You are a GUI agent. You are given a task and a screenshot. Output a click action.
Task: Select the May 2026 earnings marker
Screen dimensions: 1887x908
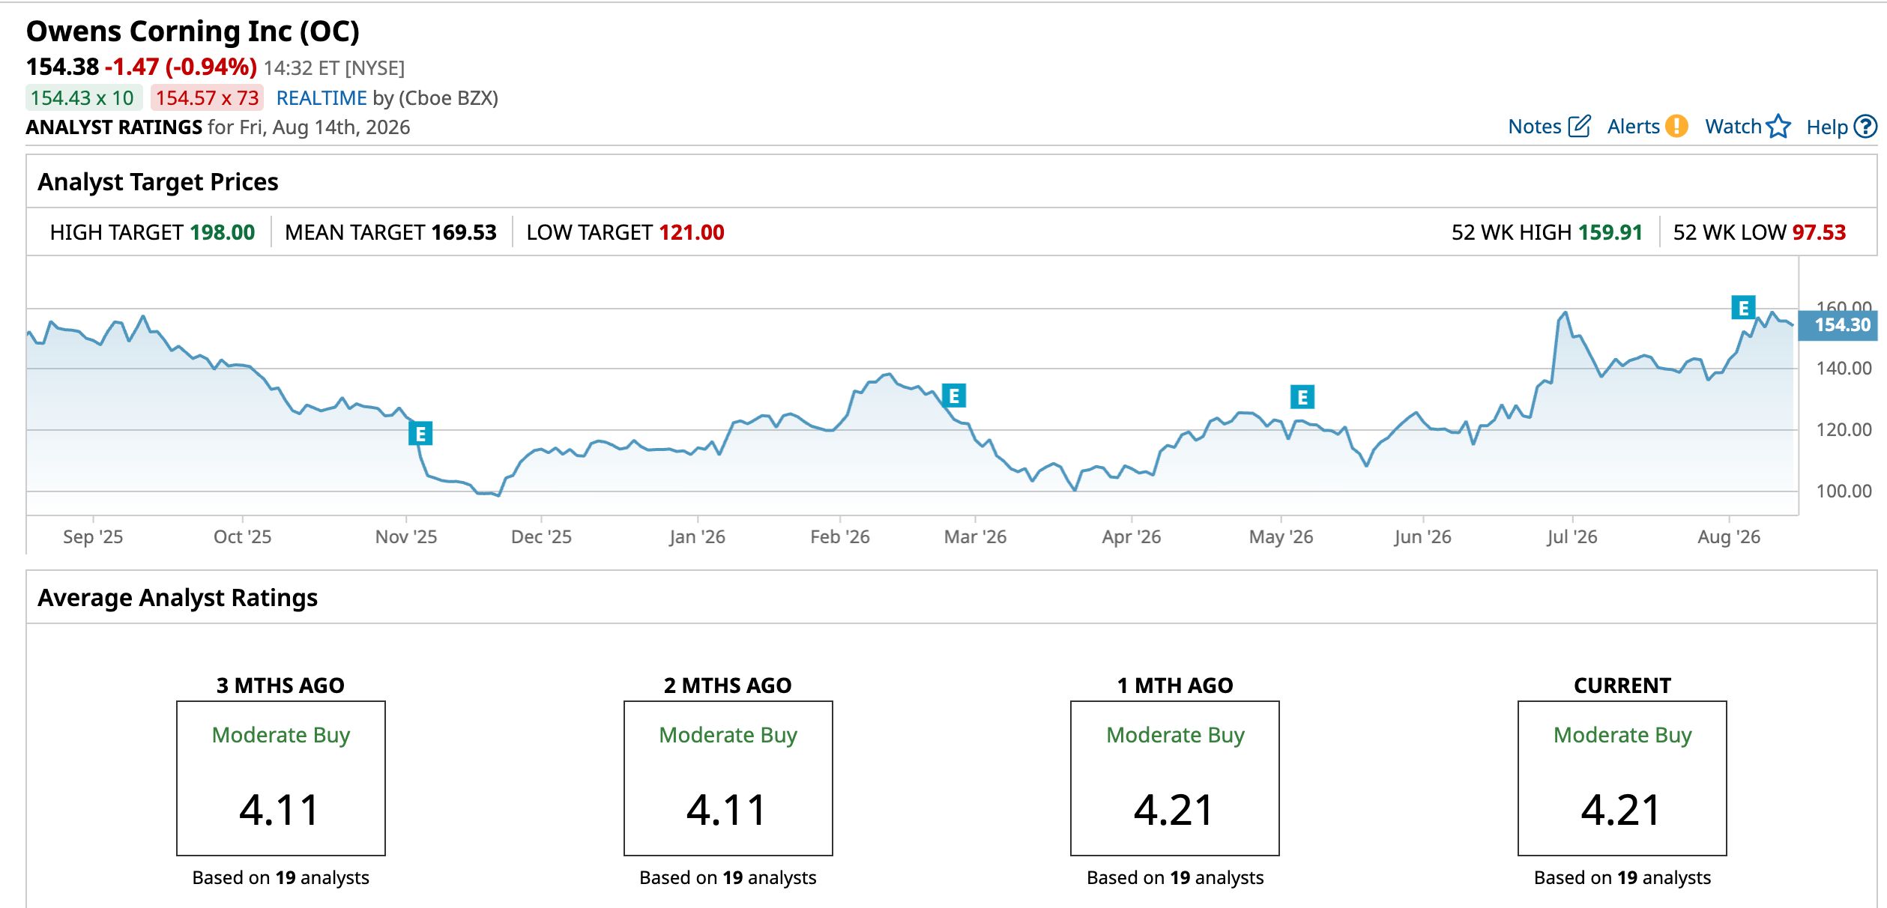click(x=1302, y=397)
